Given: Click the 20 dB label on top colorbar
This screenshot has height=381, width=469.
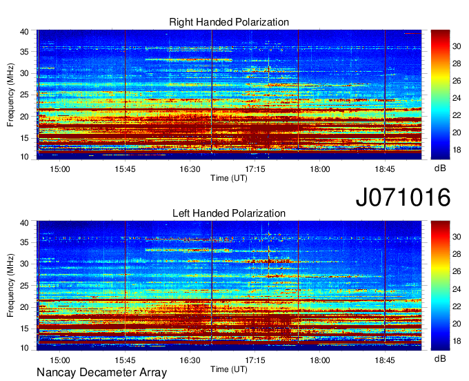Looking at the screenshot, I should pyautogui.click(x=457, y=133).
